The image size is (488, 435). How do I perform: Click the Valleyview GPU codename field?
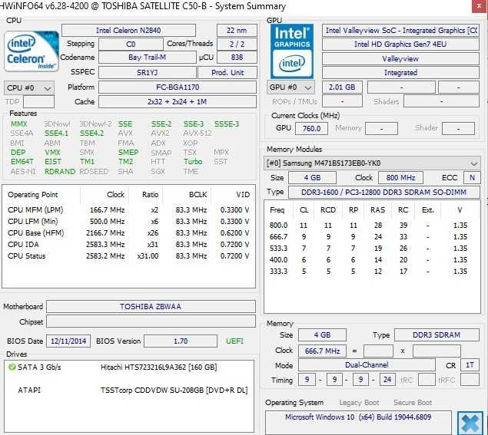click(x=400, y=59)
